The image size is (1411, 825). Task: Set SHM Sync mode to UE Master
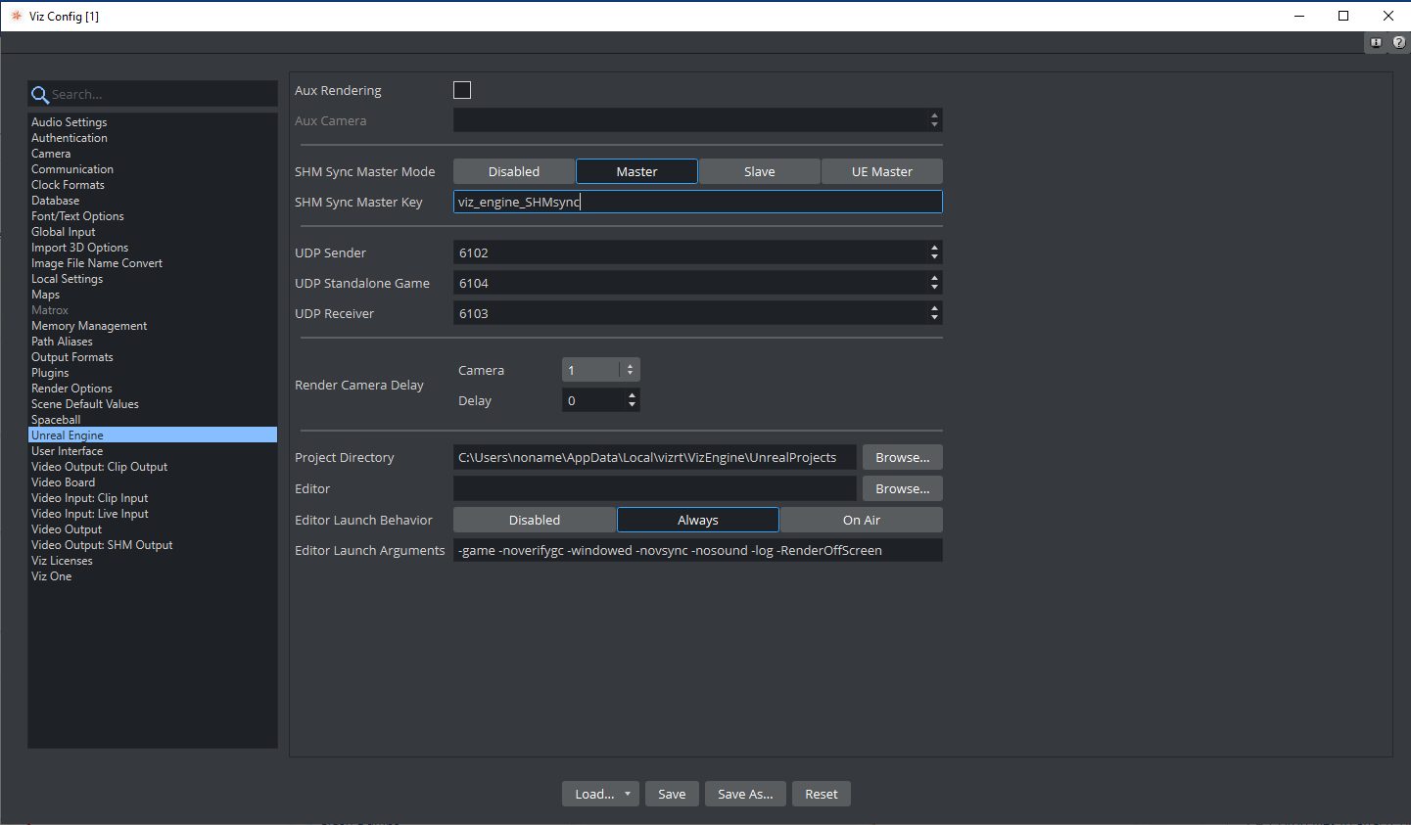click(x=881, y=171)
